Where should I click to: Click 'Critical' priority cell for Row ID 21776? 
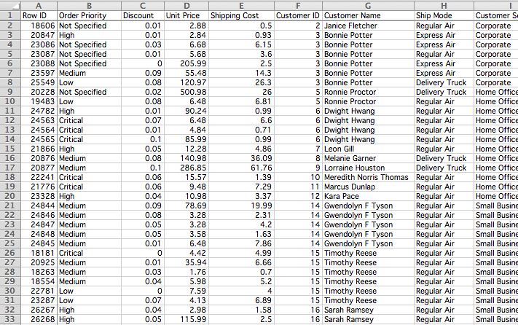pyautogui.click(x=89, y=187)
